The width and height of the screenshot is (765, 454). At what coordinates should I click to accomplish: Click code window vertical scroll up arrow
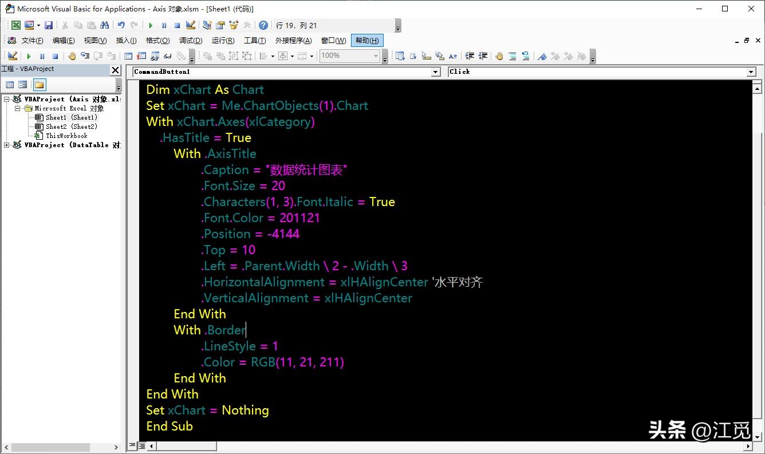(758, 88)
